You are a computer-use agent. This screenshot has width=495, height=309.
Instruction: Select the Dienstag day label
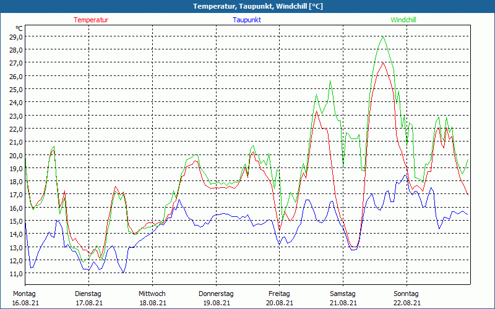tap(88, 294)
